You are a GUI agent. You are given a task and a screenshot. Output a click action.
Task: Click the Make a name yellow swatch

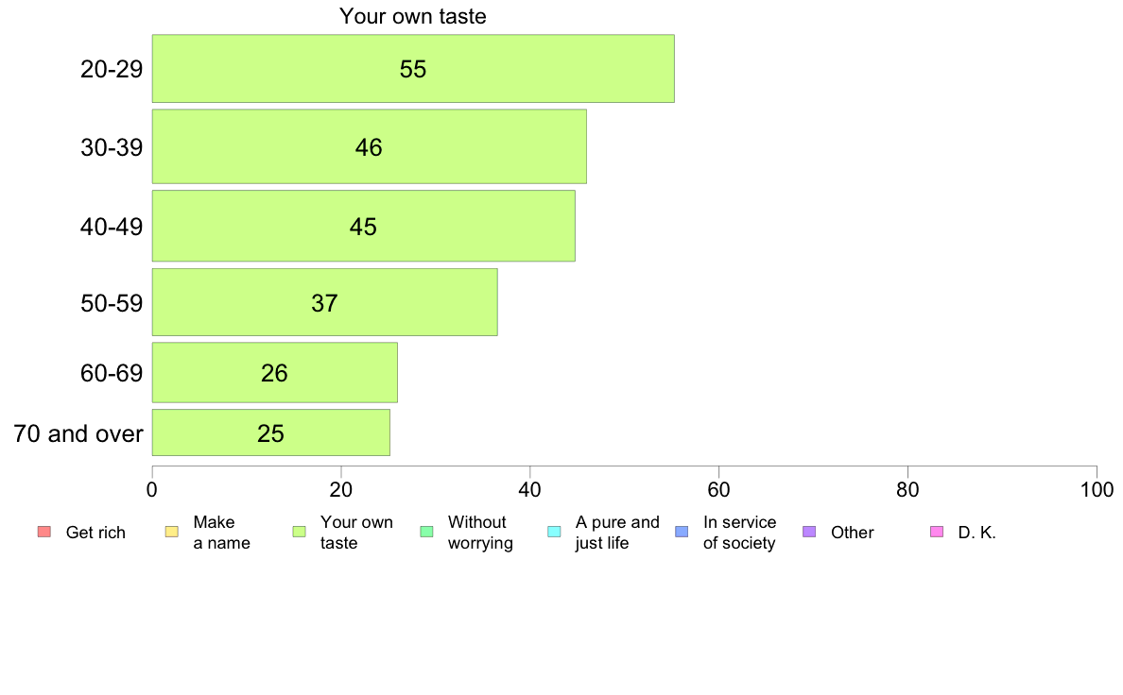pos(172,532)
